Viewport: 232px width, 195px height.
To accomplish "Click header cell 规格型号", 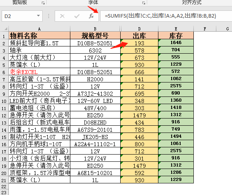I will pos(95,36).
